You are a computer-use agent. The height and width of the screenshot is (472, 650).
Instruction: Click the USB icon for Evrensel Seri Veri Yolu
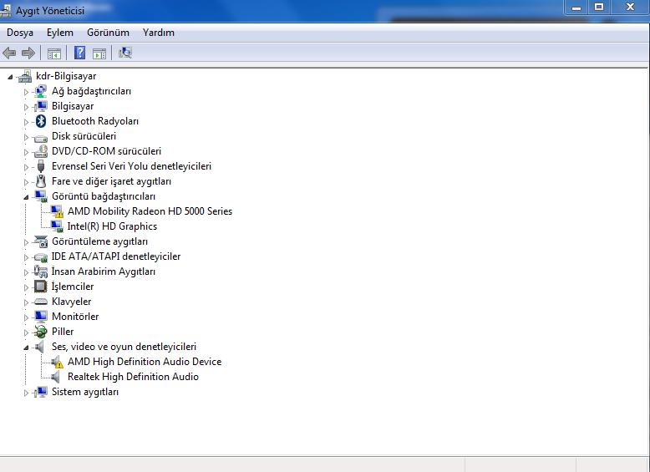pos(41,166)
